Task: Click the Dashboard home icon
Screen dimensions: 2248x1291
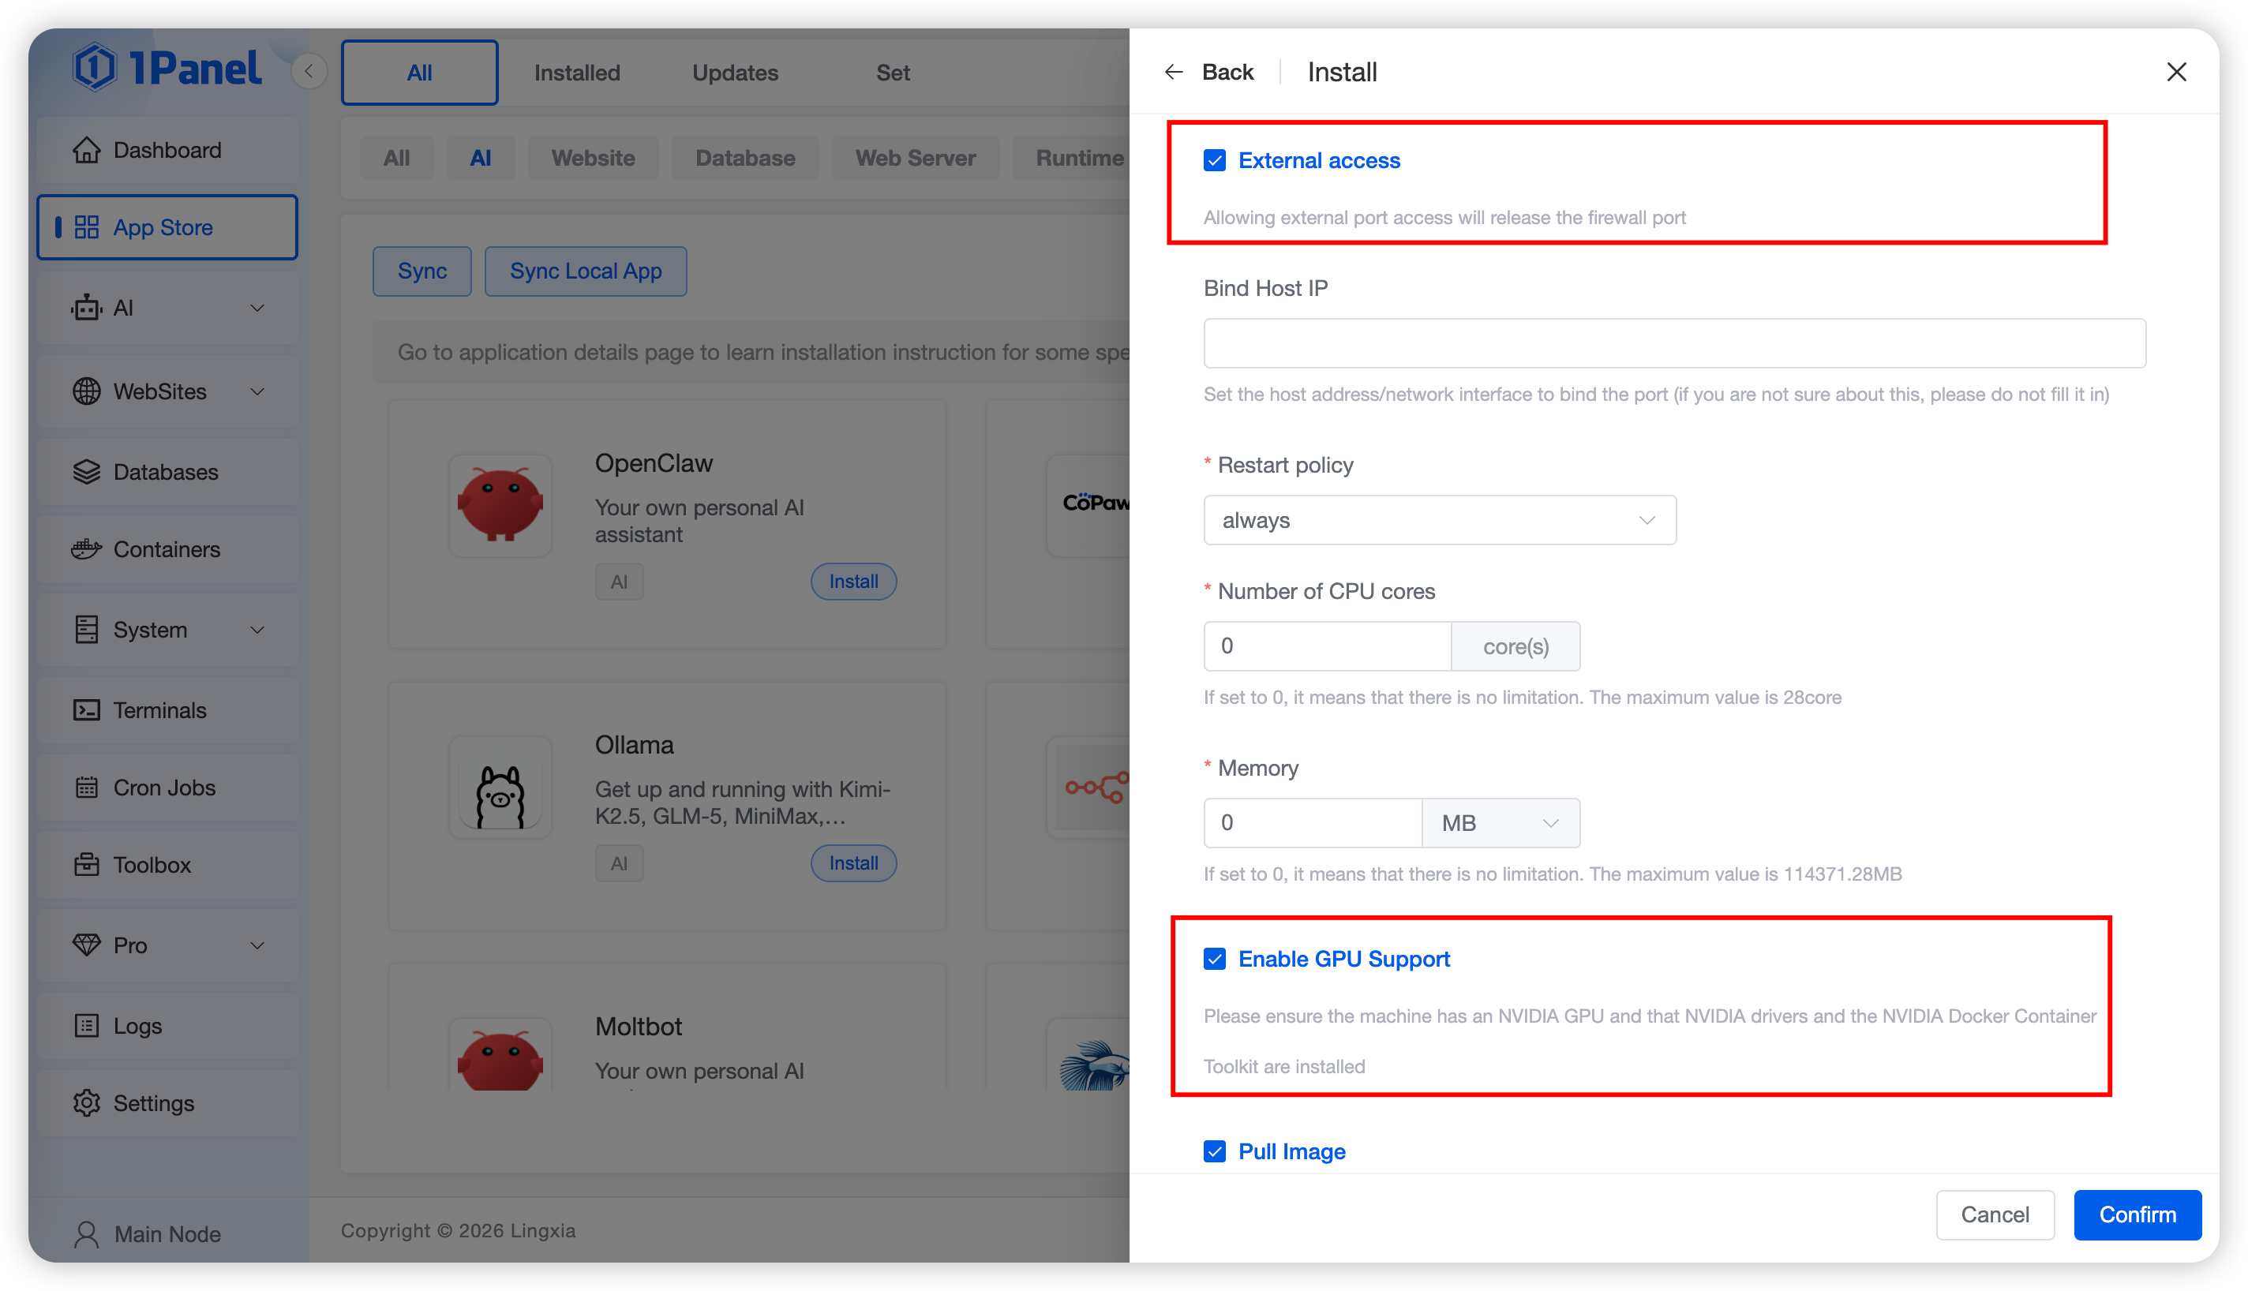Action: coord(86,150)
